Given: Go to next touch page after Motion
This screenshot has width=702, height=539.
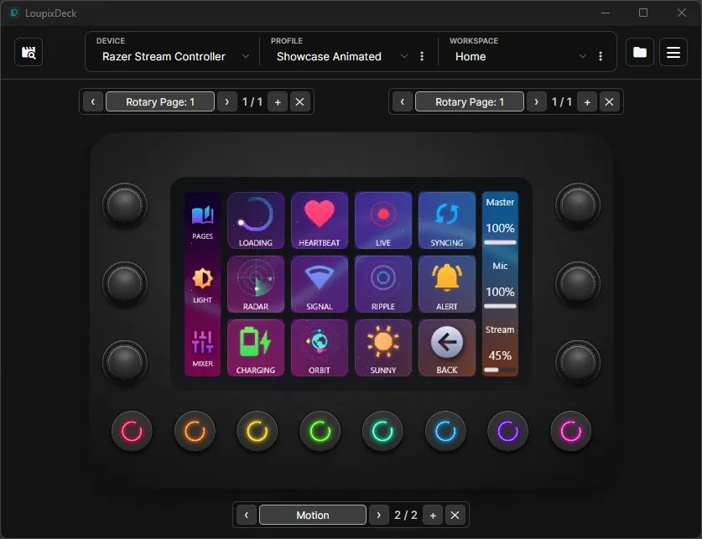Looking at the screenshot, I should point(379,516).
